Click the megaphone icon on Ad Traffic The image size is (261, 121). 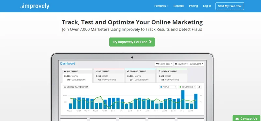click(97, 71)
